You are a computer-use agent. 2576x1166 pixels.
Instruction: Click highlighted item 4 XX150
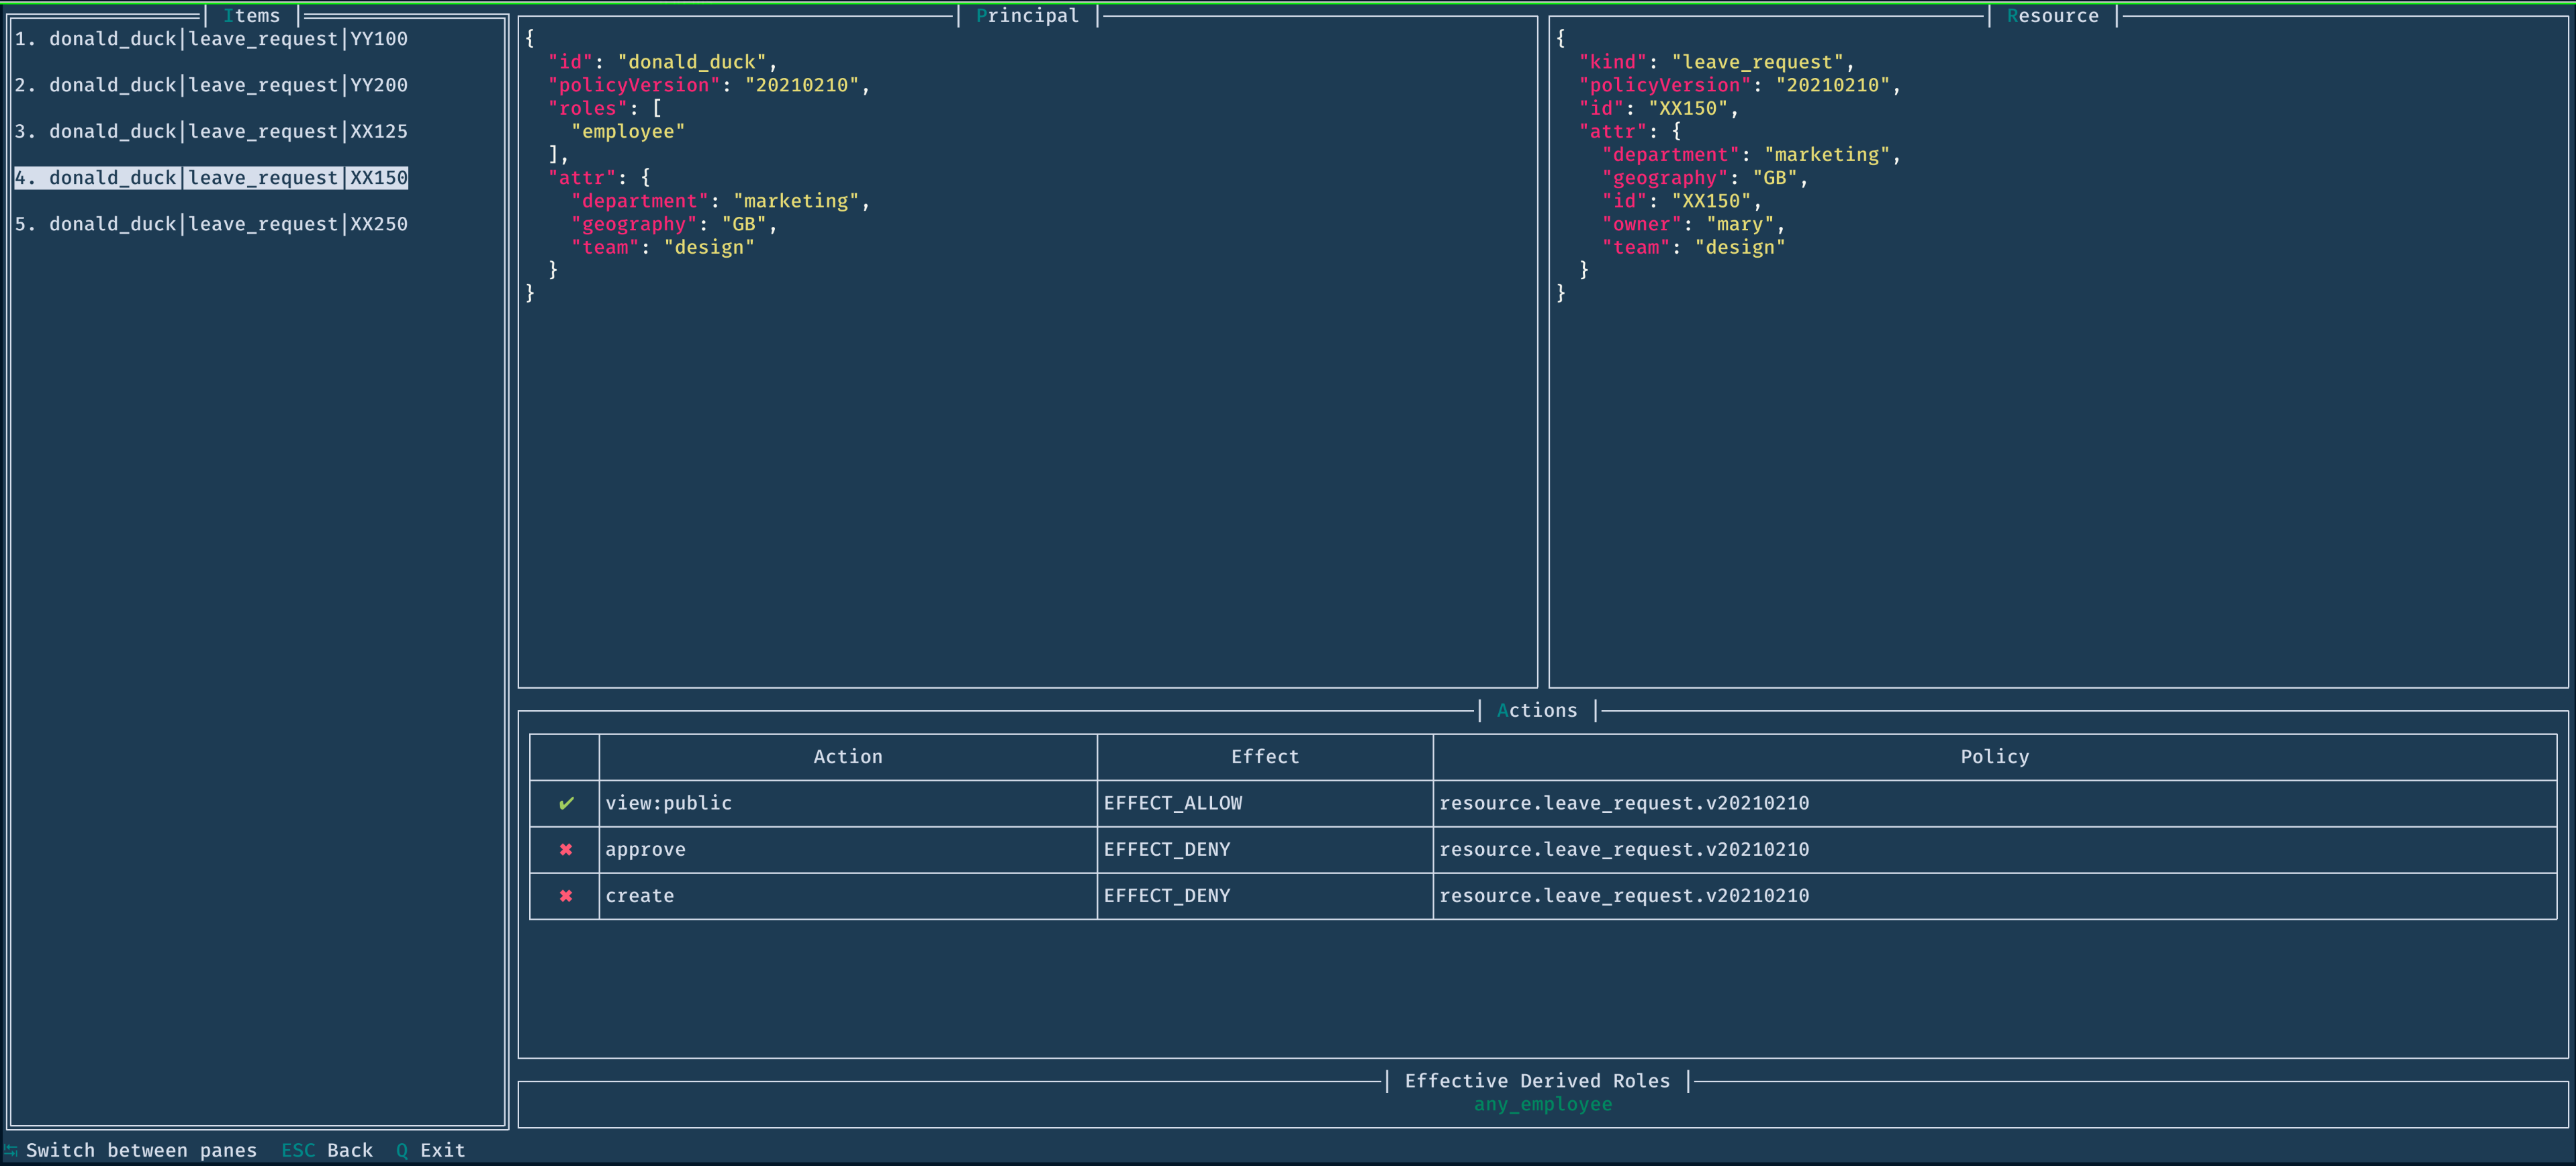point(211,178)
